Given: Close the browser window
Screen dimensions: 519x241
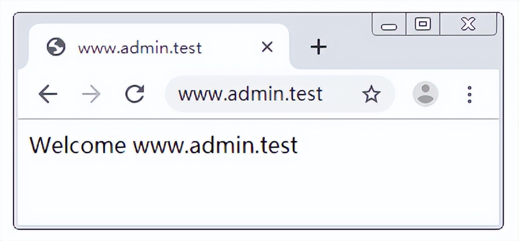Looking at the screenshot, I should (x=468, y=24).
